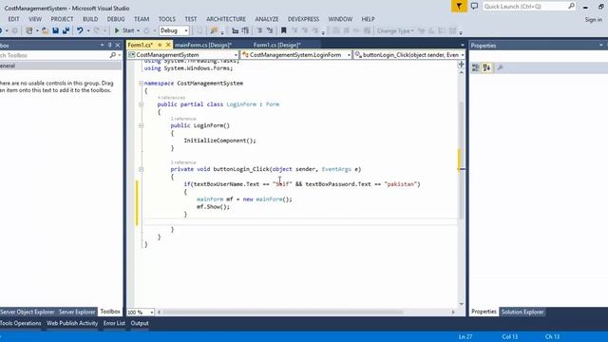The width and height of the screenshot is (608, 342).
Task: Collapse the buttonLogin_Click method block
Action: tap(142, 169)
